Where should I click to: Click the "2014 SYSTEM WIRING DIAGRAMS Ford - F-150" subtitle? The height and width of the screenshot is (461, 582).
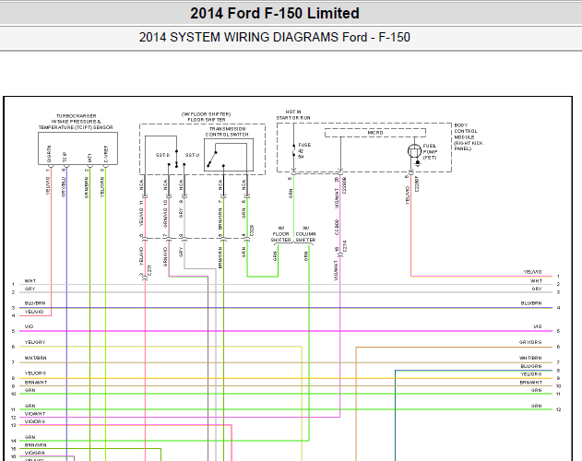275,37
